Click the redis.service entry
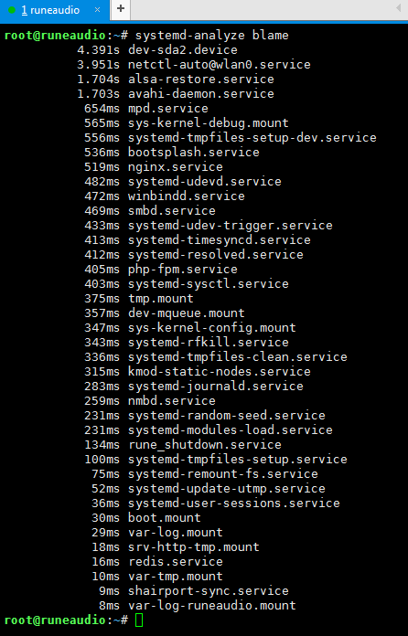Image resolution: width=408 pixels, height=636 pixels. 176,561
